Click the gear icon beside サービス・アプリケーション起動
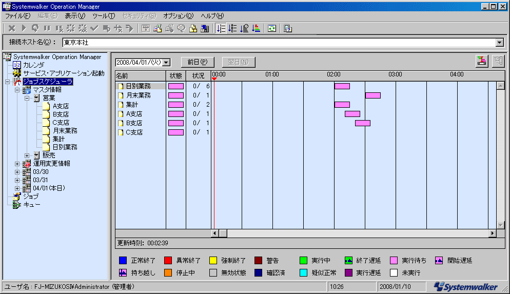The height and width of the screenshot is (294, 510). pyautogui.click(x=17, y=73)
